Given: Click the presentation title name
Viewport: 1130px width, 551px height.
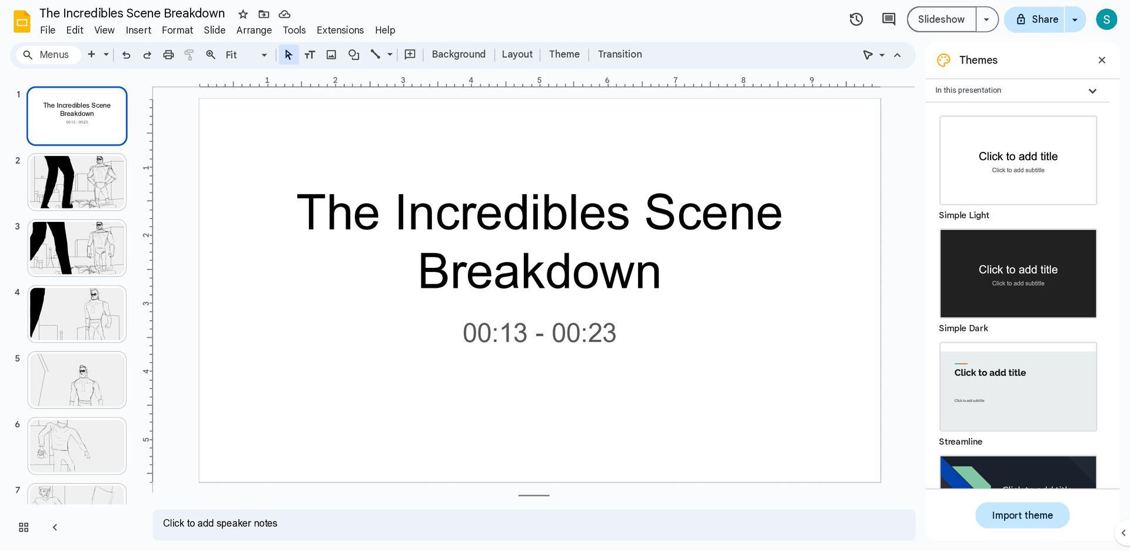Looking at the screenshot, I should (132, 14).
